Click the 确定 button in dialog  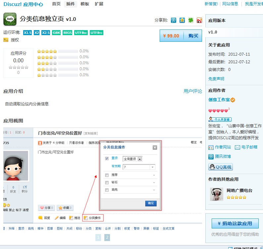pyautogui.click(x=151, y=203)
